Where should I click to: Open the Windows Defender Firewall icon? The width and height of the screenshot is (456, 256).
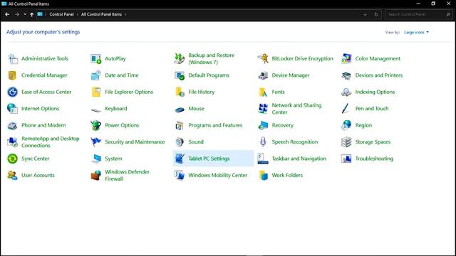pyautogui.click(x=95, y=176)
